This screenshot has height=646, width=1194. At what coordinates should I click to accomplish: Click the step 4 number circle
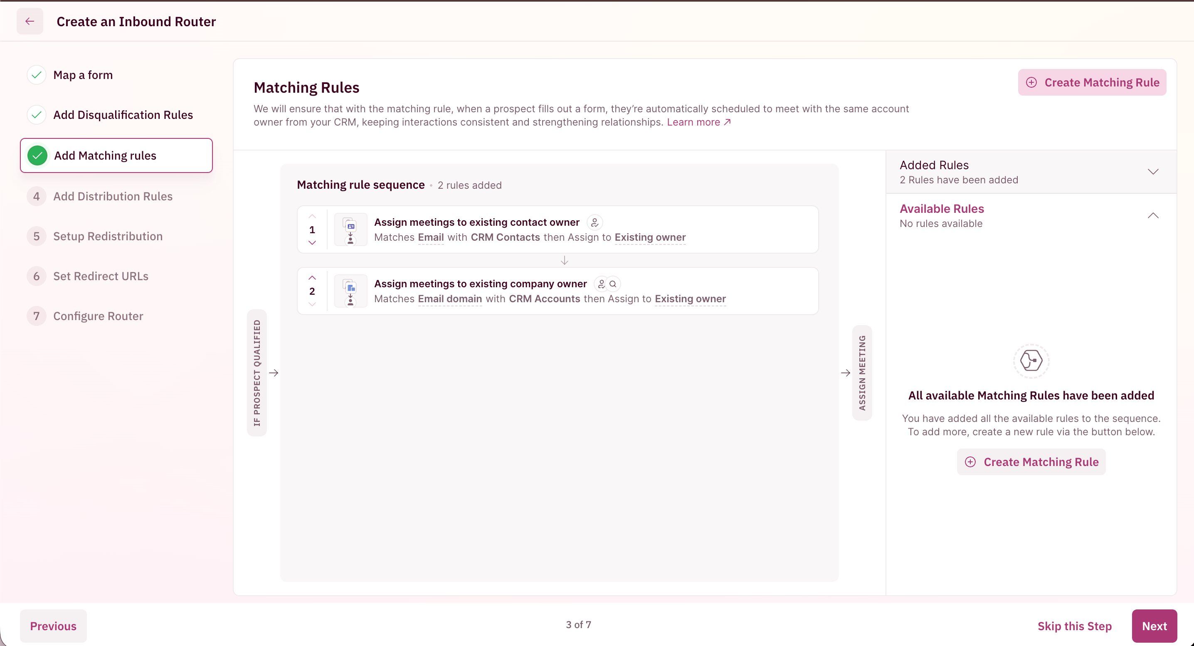click(37, 197)
